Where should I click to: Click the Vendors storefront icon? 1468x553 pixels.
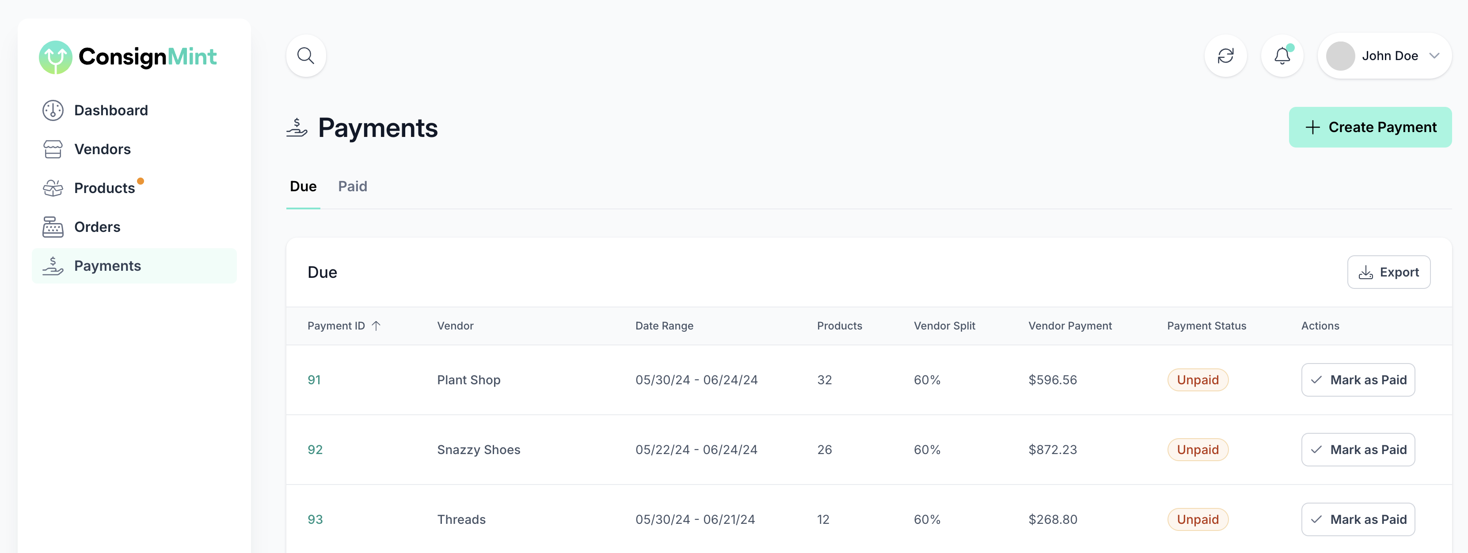[x=53, y=149]
